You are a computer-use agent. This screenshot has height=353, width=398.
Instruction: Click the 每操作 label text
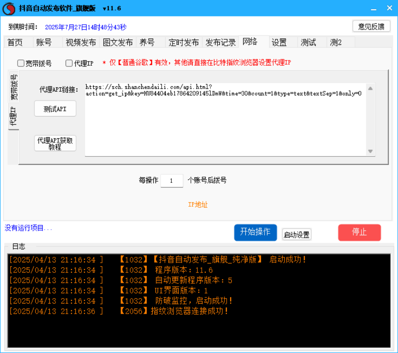(149, 180)
